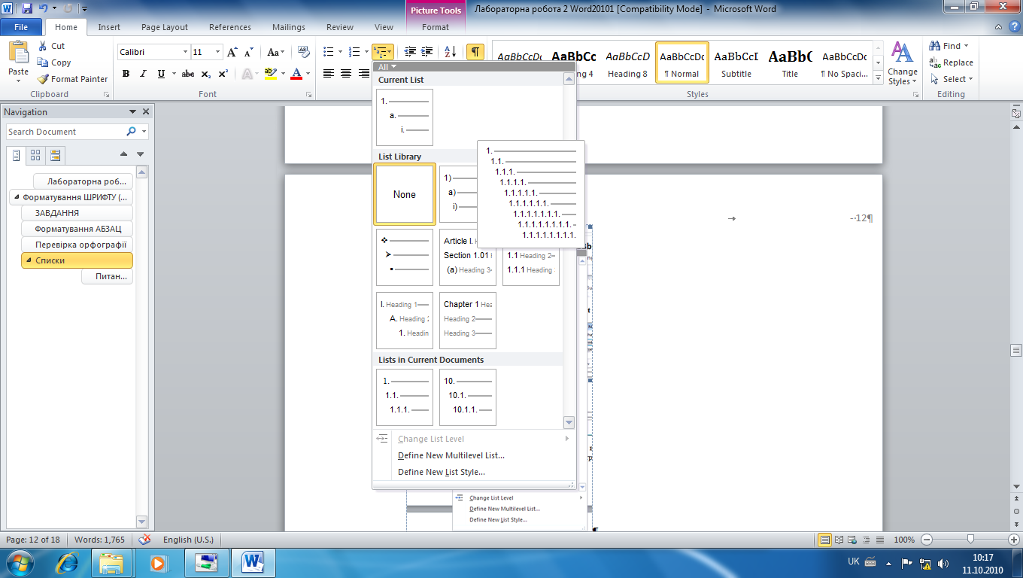Apply the Title style

click(790, 63)
